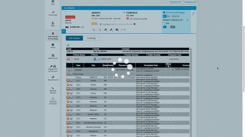Screen dimensions: 245x137
Task: Click the GPS badge
Action: [x=173, y=27]
